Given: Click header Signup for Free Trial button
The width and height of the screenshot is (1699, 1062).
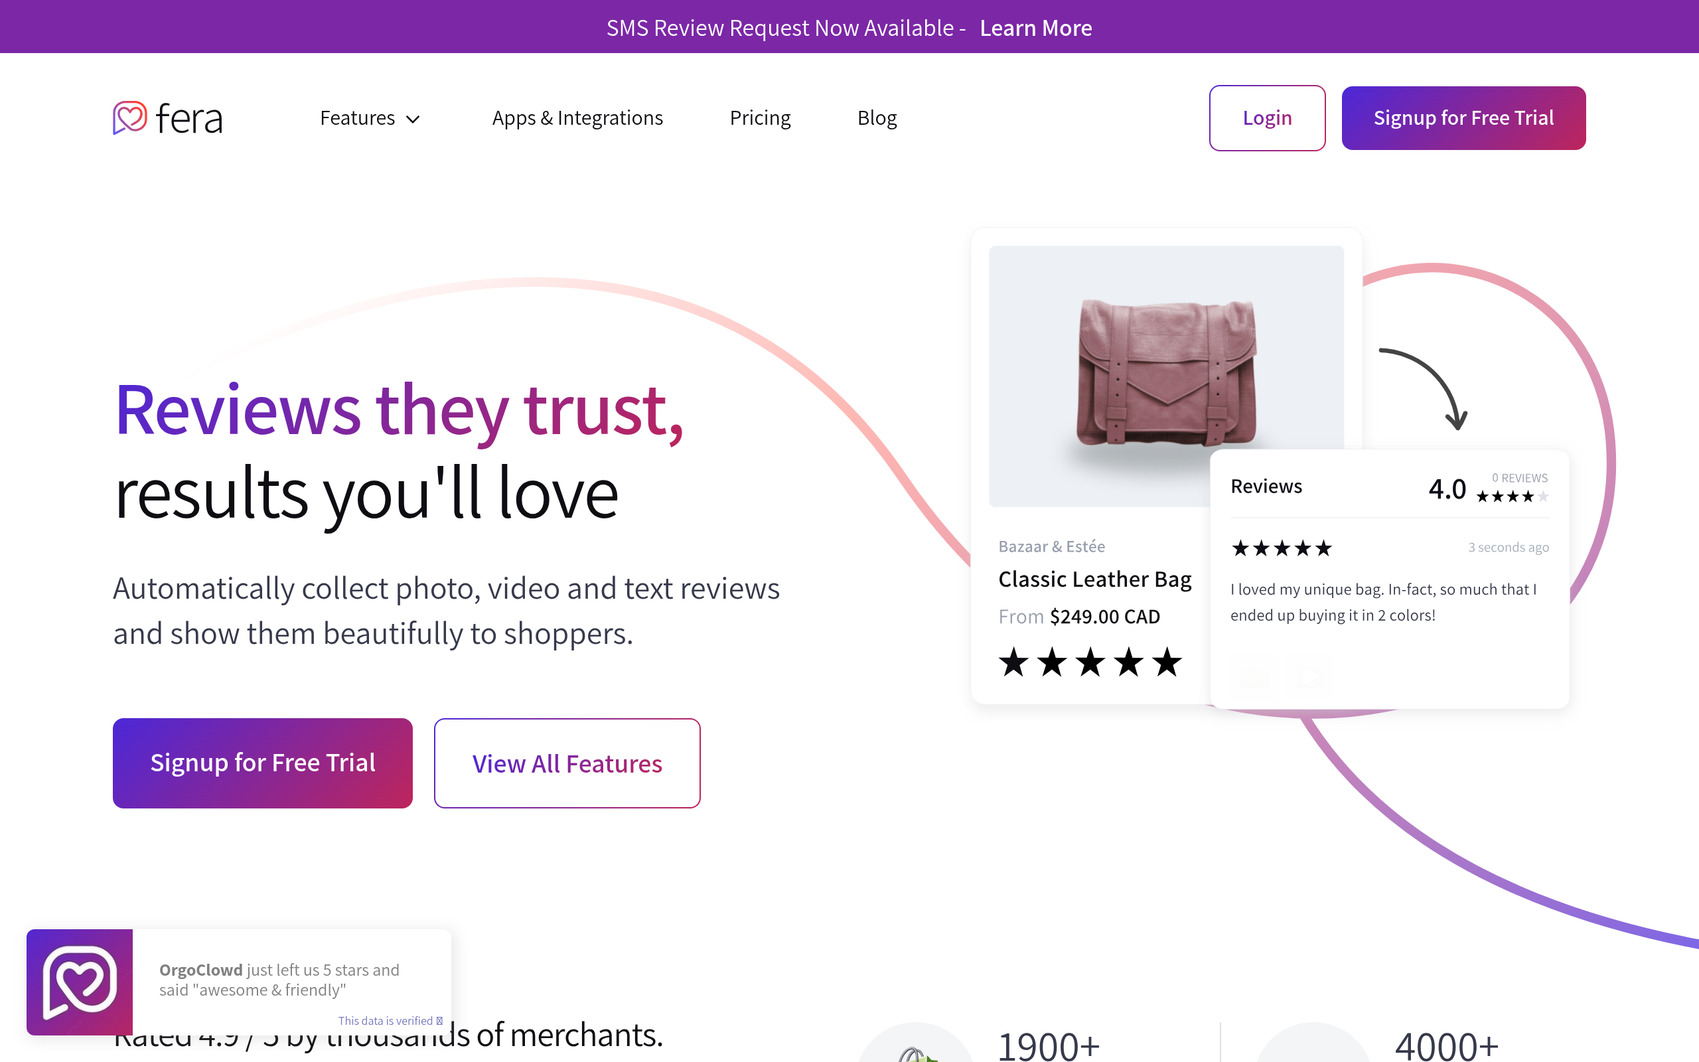Looking at the screenshot, I should pyautogui.click(x=1463, y=118).
